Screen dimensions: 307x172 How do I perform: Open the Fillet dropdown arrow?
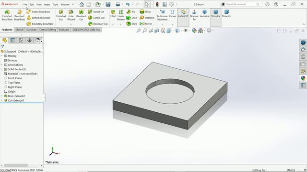pos(113,25)
